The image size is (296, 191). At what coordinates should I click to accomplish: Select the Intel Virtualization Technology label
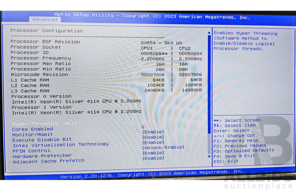60,144
